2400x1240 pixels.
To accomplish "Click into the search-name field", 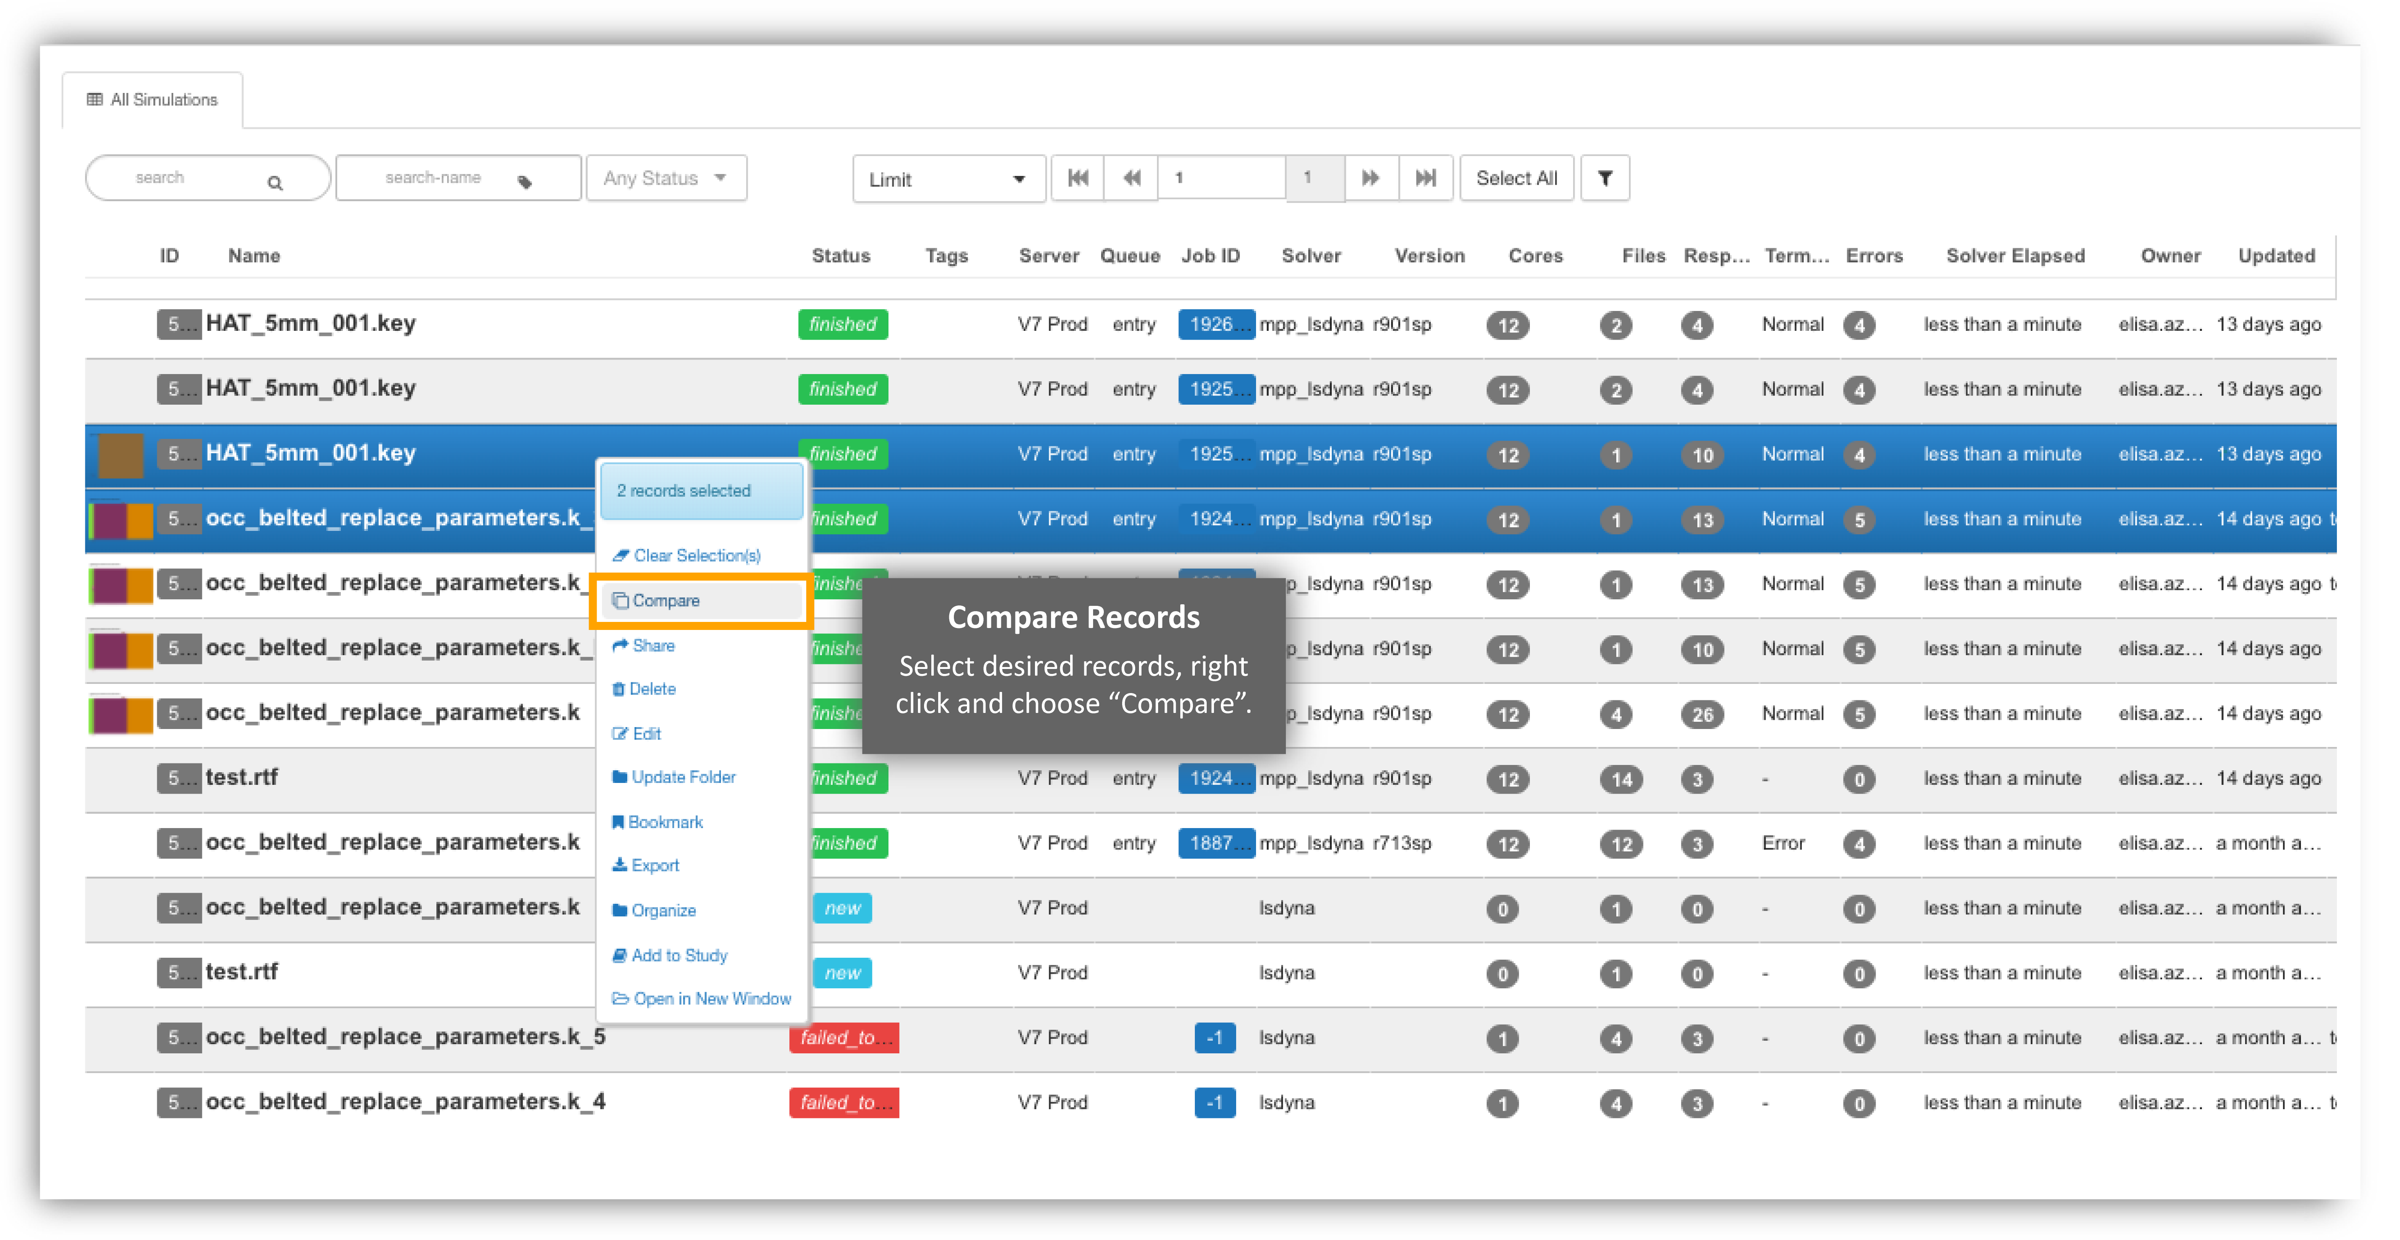I will [x=458, y=178].
